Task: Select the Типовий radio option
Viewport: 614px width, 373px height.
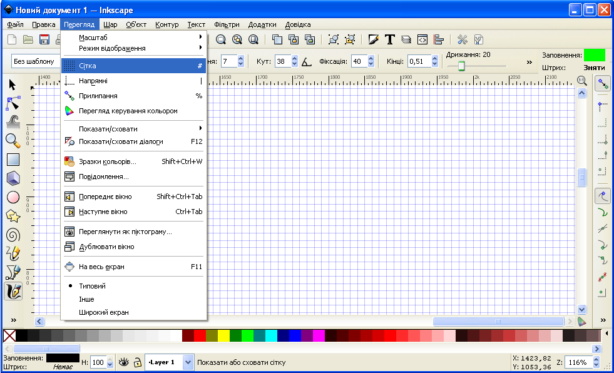Action: [133, 286]
